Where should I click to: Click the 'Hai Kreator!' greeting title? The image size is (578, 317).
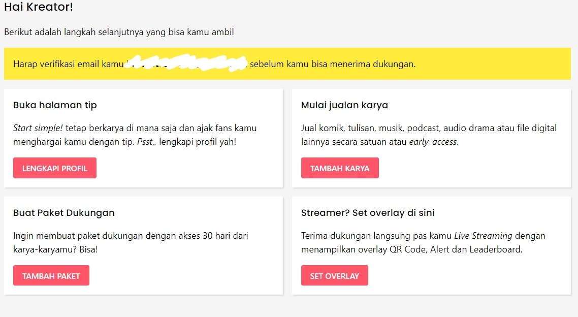39,8
